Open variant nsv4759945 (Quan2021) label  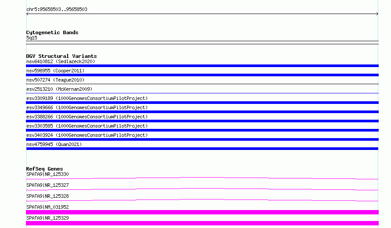(x=54, y=144)
